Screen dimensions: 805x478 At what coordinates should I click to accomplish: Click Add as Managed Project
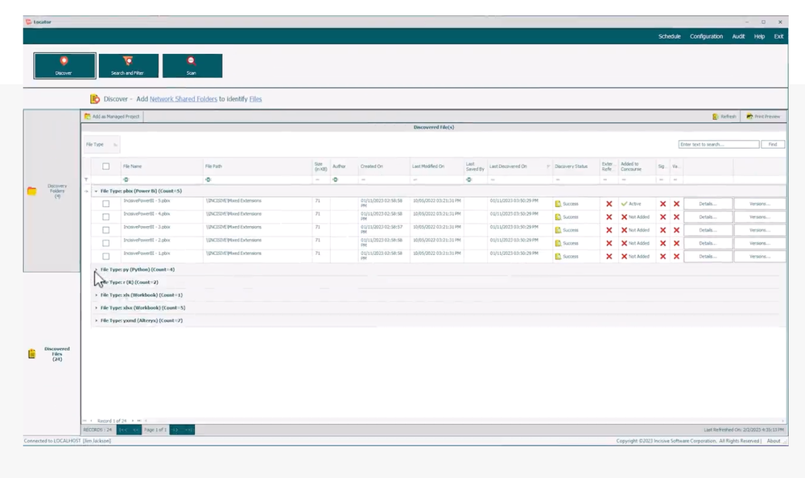coord(113,116)
